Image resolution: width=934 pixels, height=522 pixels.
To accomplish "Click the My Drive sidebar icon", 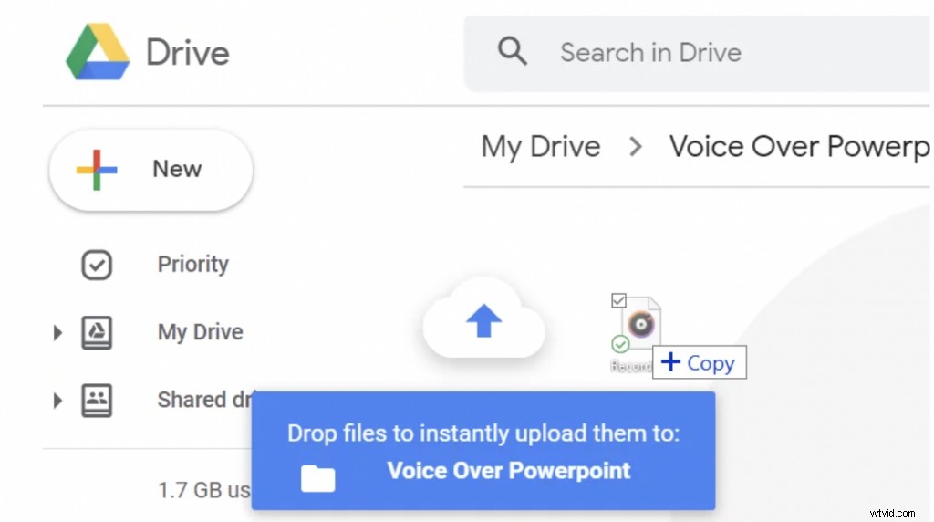I will click(x=97, y=332).
